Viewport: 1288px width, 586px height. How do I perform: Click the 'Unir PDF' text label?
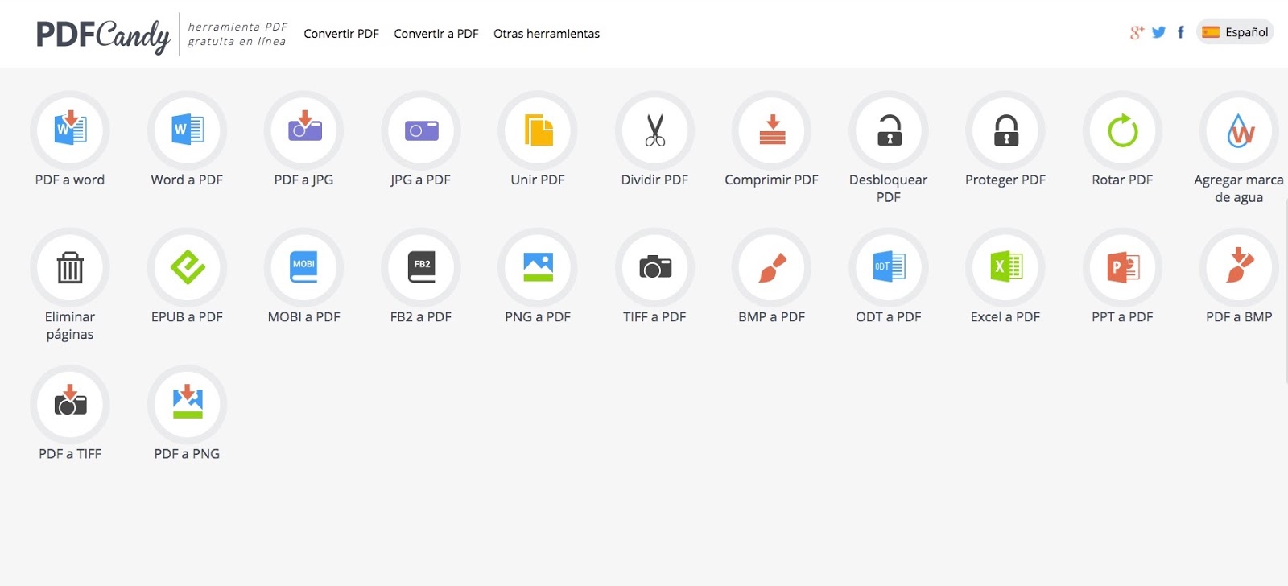(538, 180)
